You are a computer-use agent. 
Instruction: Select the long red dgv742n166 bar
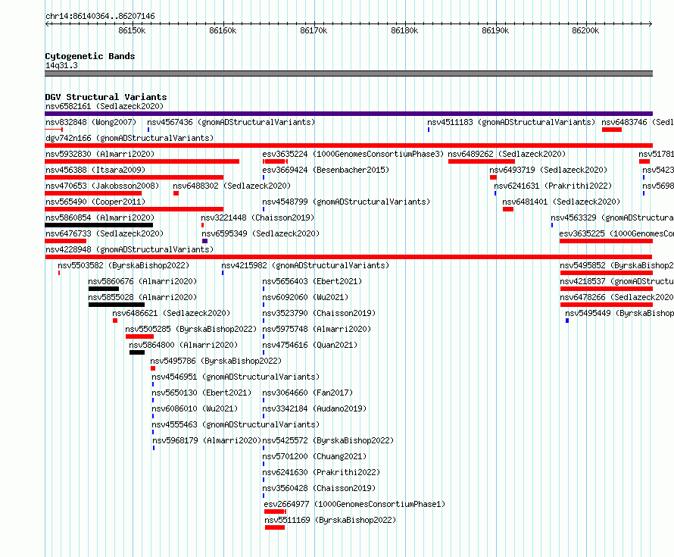point(348,146)
